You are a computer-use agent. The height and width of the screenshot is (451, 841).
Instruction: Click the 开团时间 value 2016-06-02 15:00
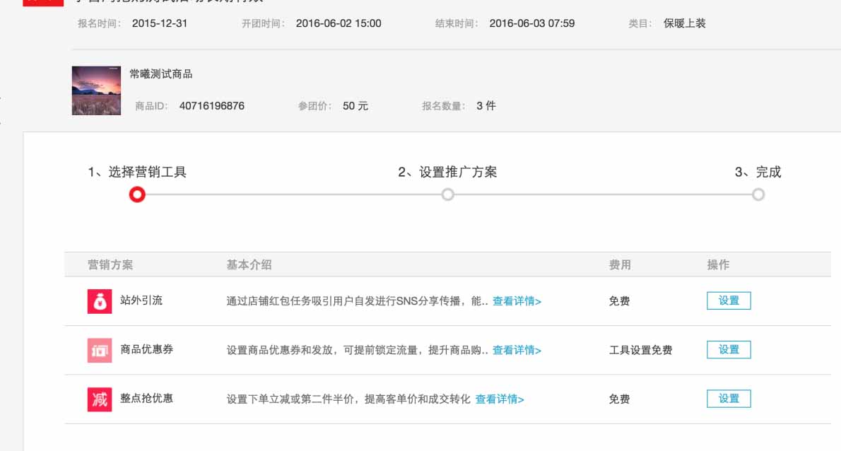339,23
